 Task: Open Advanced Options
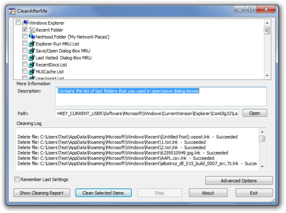click(x=239, y=180)
